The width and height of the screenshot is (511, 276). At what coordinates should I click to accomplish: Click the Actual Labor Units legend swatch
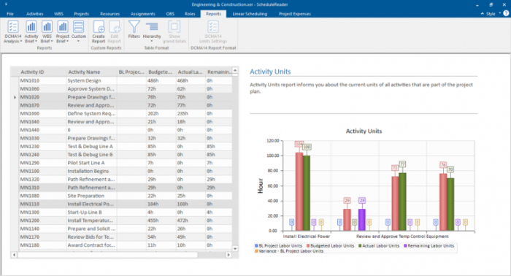(x=360, y=245)
